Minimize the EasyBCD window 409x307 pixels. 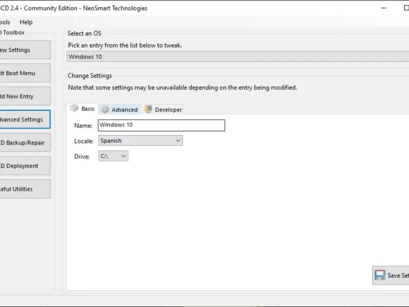coord(383,8)
